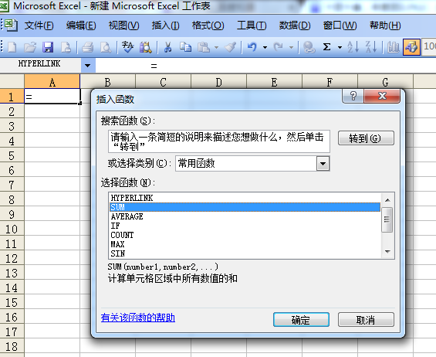
Task: Click the Undo arrow icon
Action: coord(252,47)
